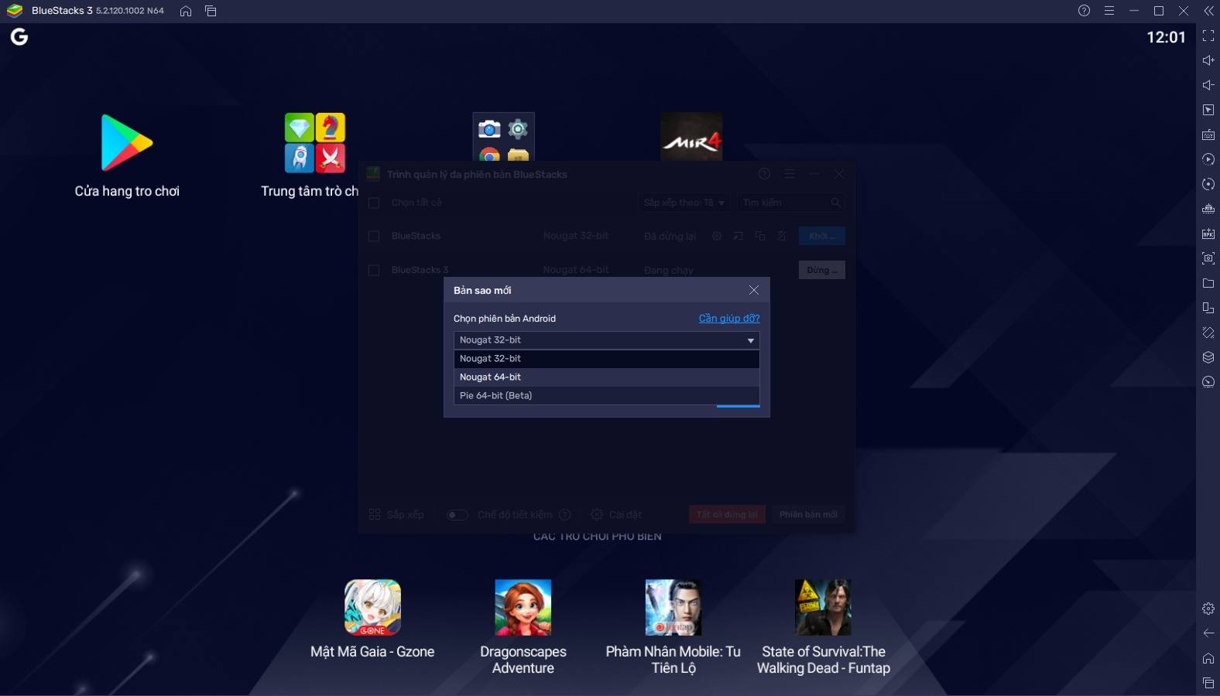Open media folder from the sidebar

pyautogui.click(x=1208, y=283)
